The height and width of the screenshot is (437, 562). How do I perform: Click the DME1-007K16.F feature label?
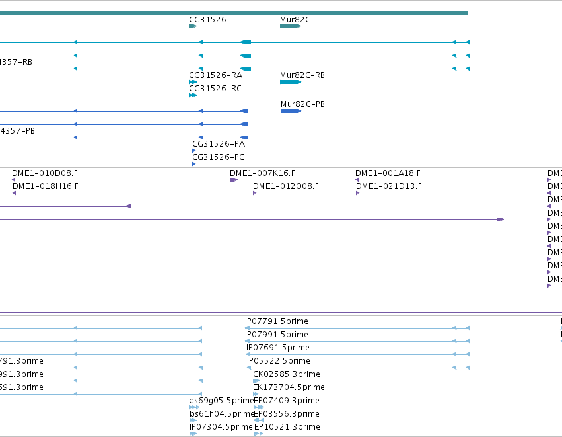[x=262, y=173]
